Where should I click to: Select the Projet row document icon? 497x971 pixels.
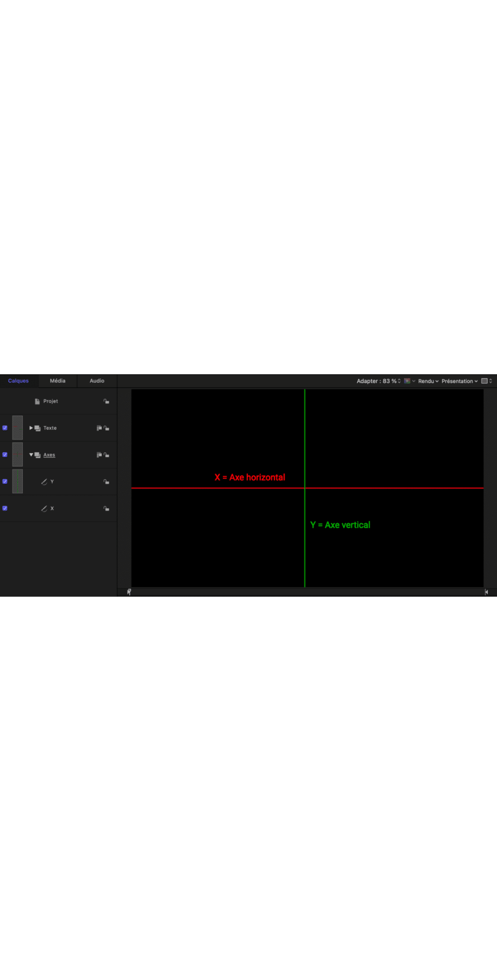coord(37,401)
